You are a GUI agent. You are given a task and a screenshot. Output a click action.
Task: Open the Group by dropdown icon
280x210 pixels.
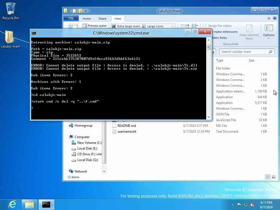[195, 26]
